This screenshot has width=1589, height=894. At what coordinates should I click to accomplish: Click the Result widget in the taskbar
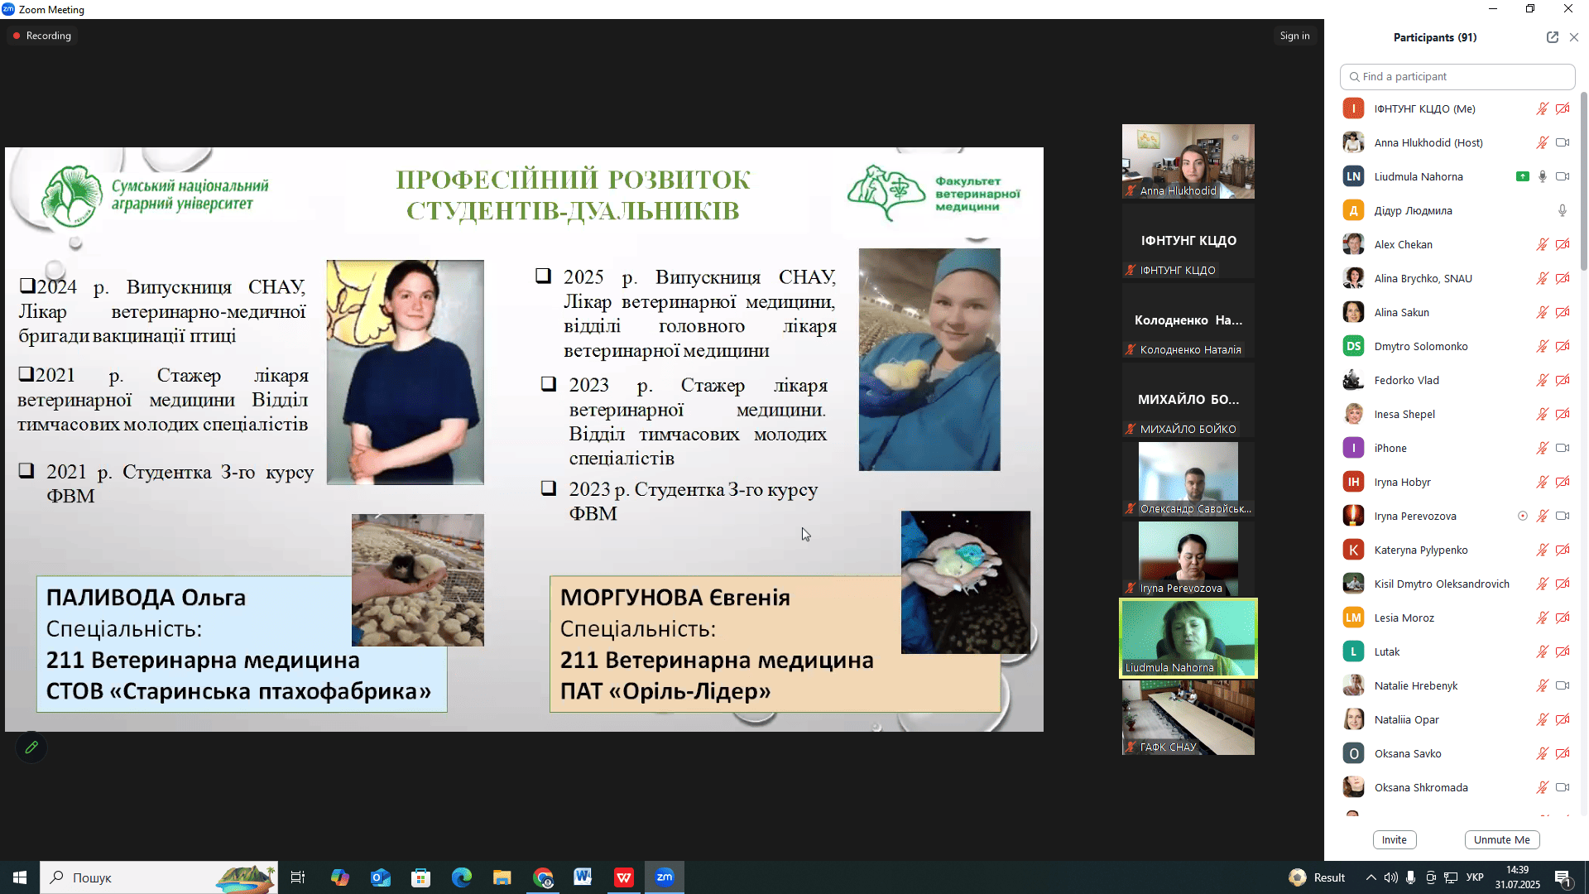click(1317, 877)
